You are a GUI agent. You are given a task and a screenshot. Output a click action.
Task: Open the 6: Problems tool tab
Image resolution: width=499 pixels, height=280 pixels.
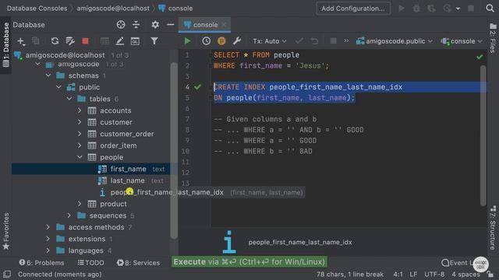[41, 263]
